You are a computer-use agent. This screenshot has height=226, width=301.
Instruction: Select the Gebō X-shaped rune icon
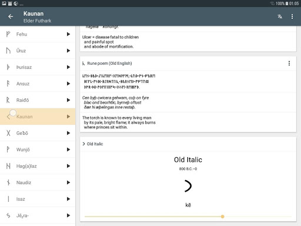(x=8, y=133)
